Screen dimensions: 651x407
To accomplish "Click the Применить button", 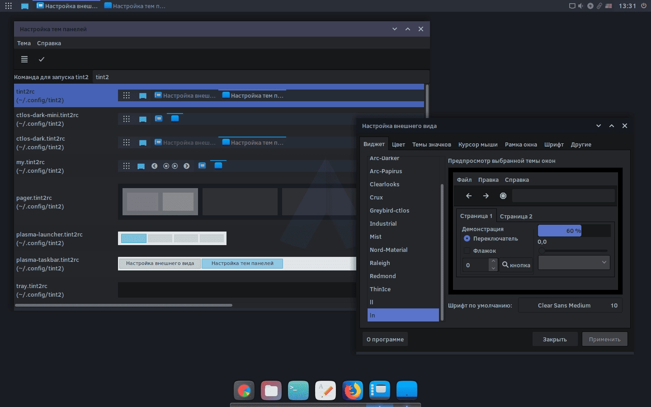I will (605, 339).
